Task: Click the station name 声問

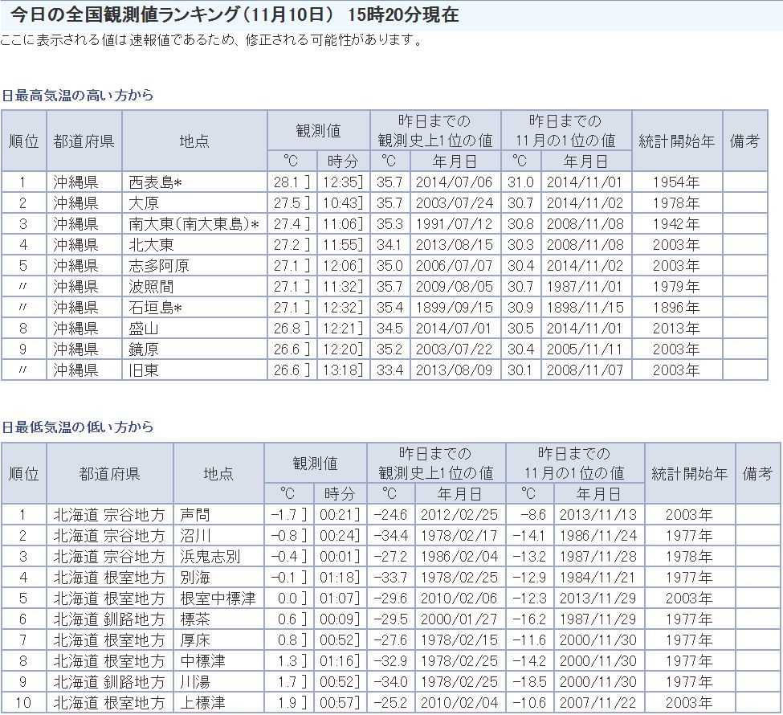Action: click(195, 515)
